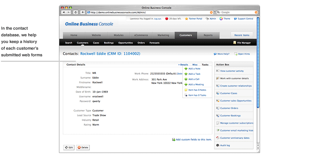Click the Theme color wheel icon
Image resolution: width=319 pixels, height=160 pixels.
221,19
